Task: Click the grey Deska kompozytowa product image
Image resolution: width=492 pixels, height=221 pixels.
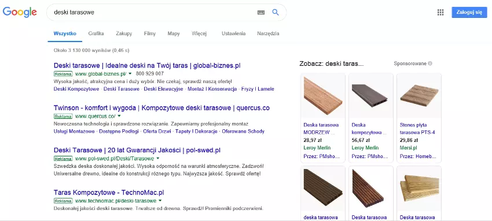Action: pos(371,96)
